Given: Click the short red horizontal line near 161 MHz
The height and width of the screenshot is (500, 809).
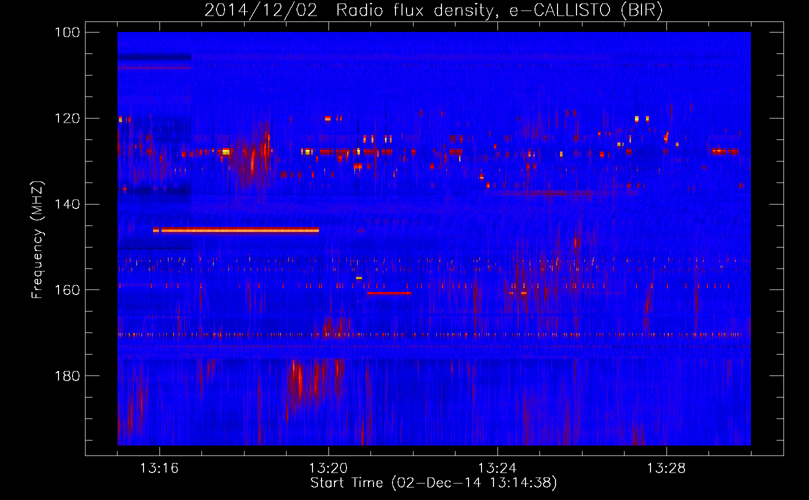Looking at the screenshot, I should pos(389,293).
